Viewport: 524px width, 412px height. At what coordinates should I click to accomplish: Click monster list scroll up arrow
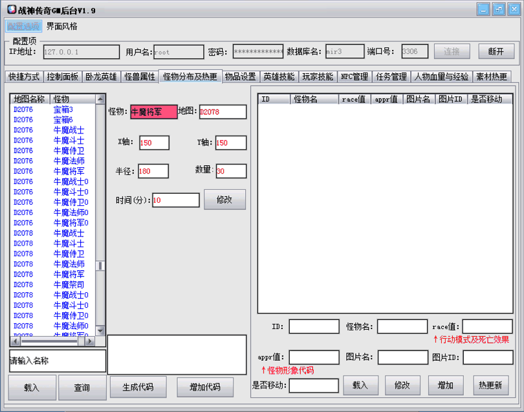100,99
